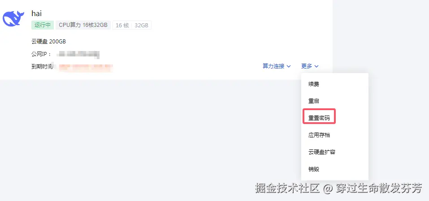The image size is (429, 201).
Task: Click the 到期时间 label
Action: tap(42, 66)
